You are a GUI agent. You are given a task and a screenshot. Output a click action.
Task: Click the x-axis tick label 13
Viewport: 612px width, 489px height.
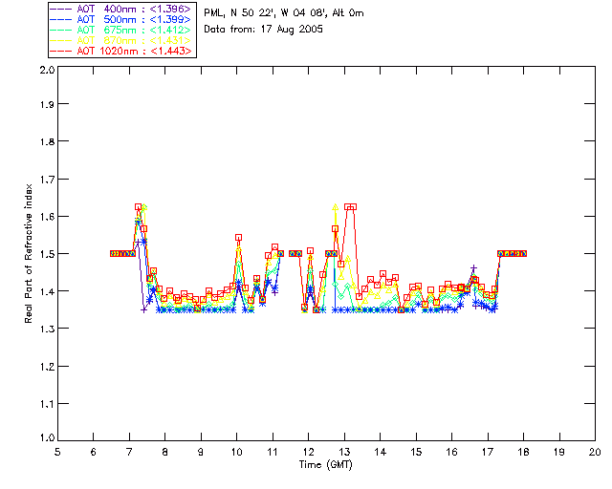pos(344,452)
